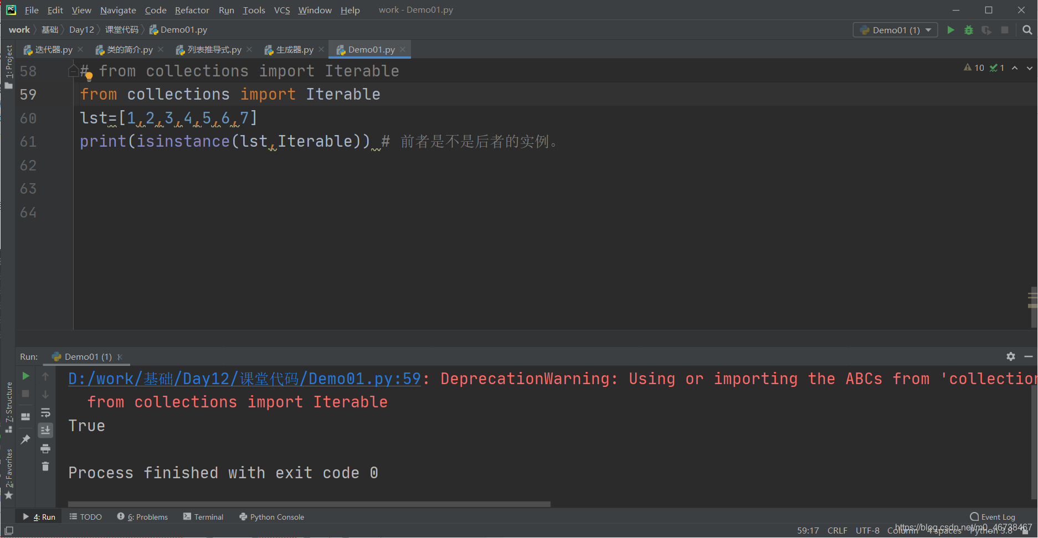
Task: Click Down the stack trace arrow
Action: pyautogui.click(x=45, y=394)
